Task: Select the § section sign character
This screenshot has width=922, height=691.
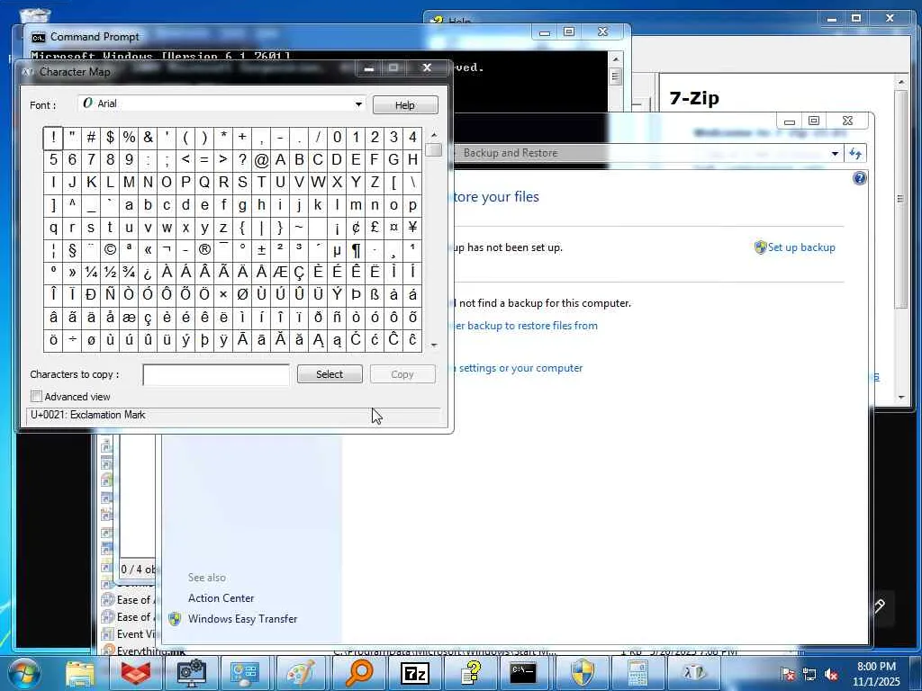Action: [x=72, y=250]
